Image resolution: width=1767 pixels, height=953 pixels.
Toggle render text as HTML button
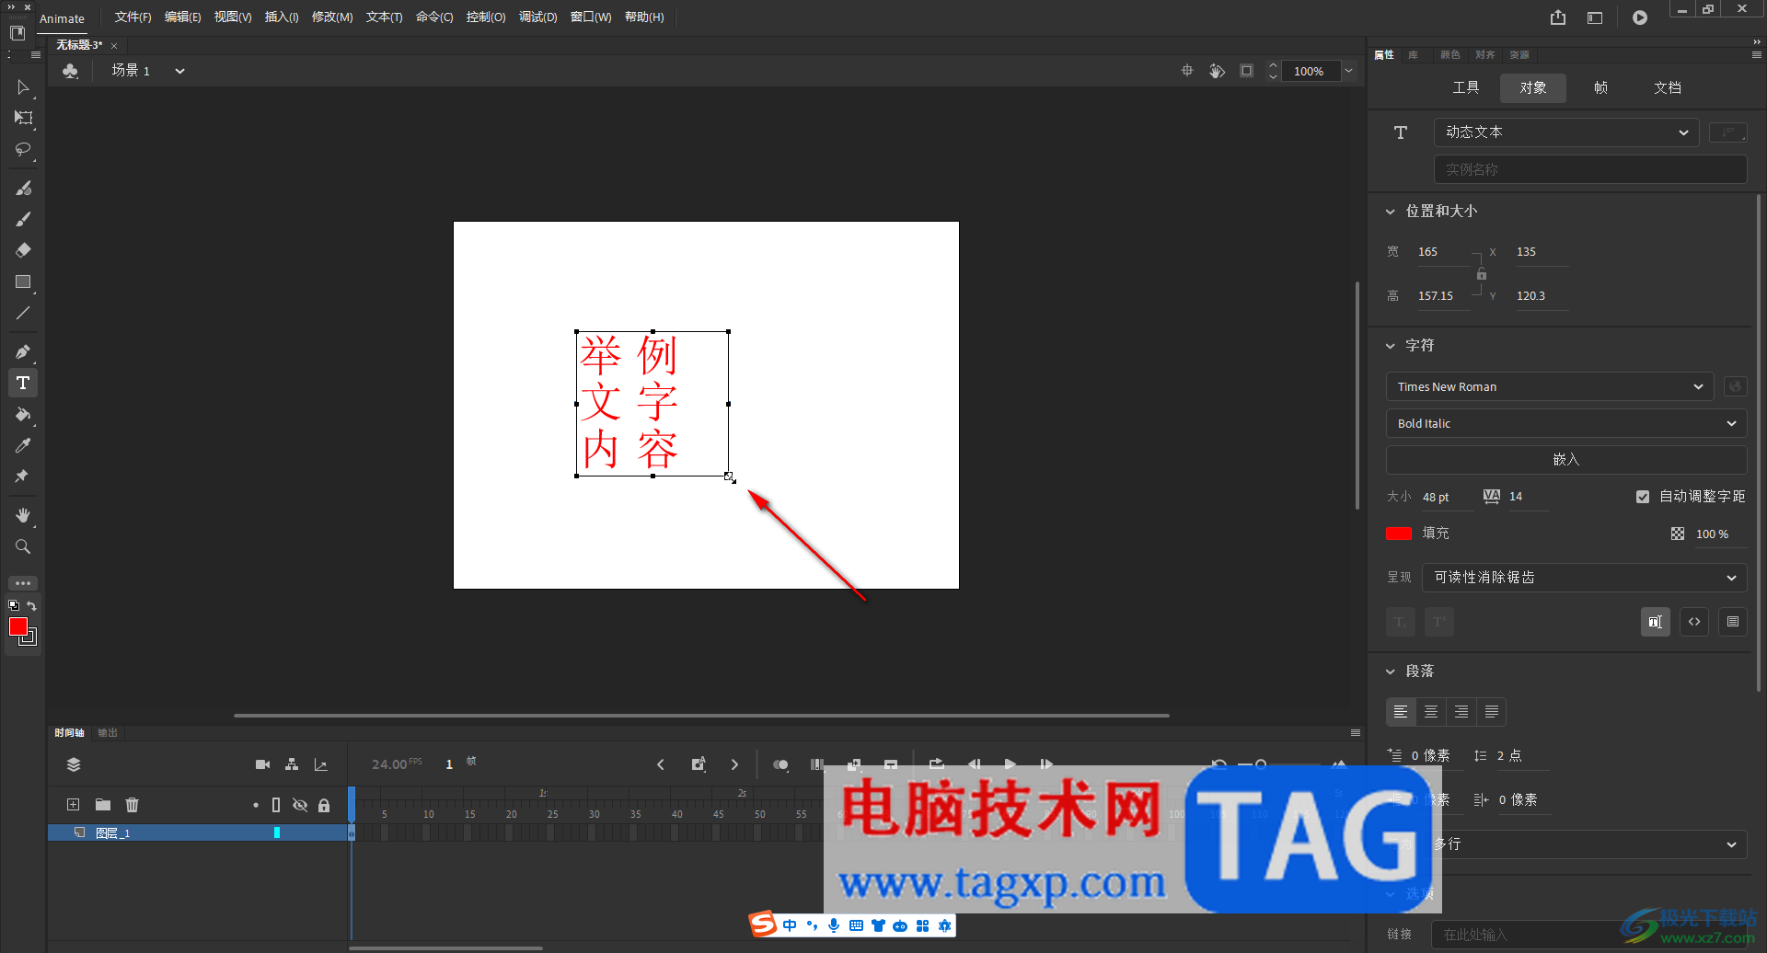pos(1694,622)
